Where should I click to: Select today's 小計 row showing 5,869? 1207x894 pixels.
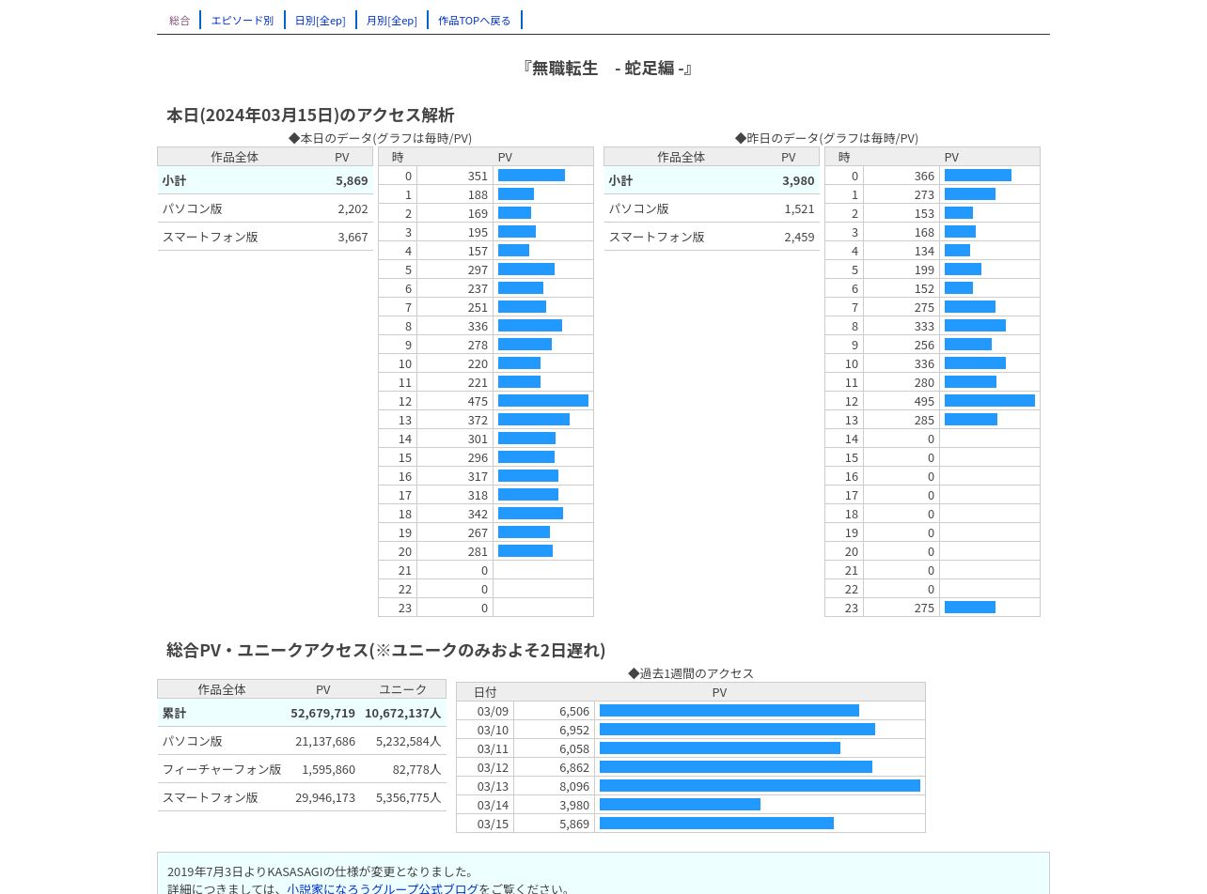[265, 180]
